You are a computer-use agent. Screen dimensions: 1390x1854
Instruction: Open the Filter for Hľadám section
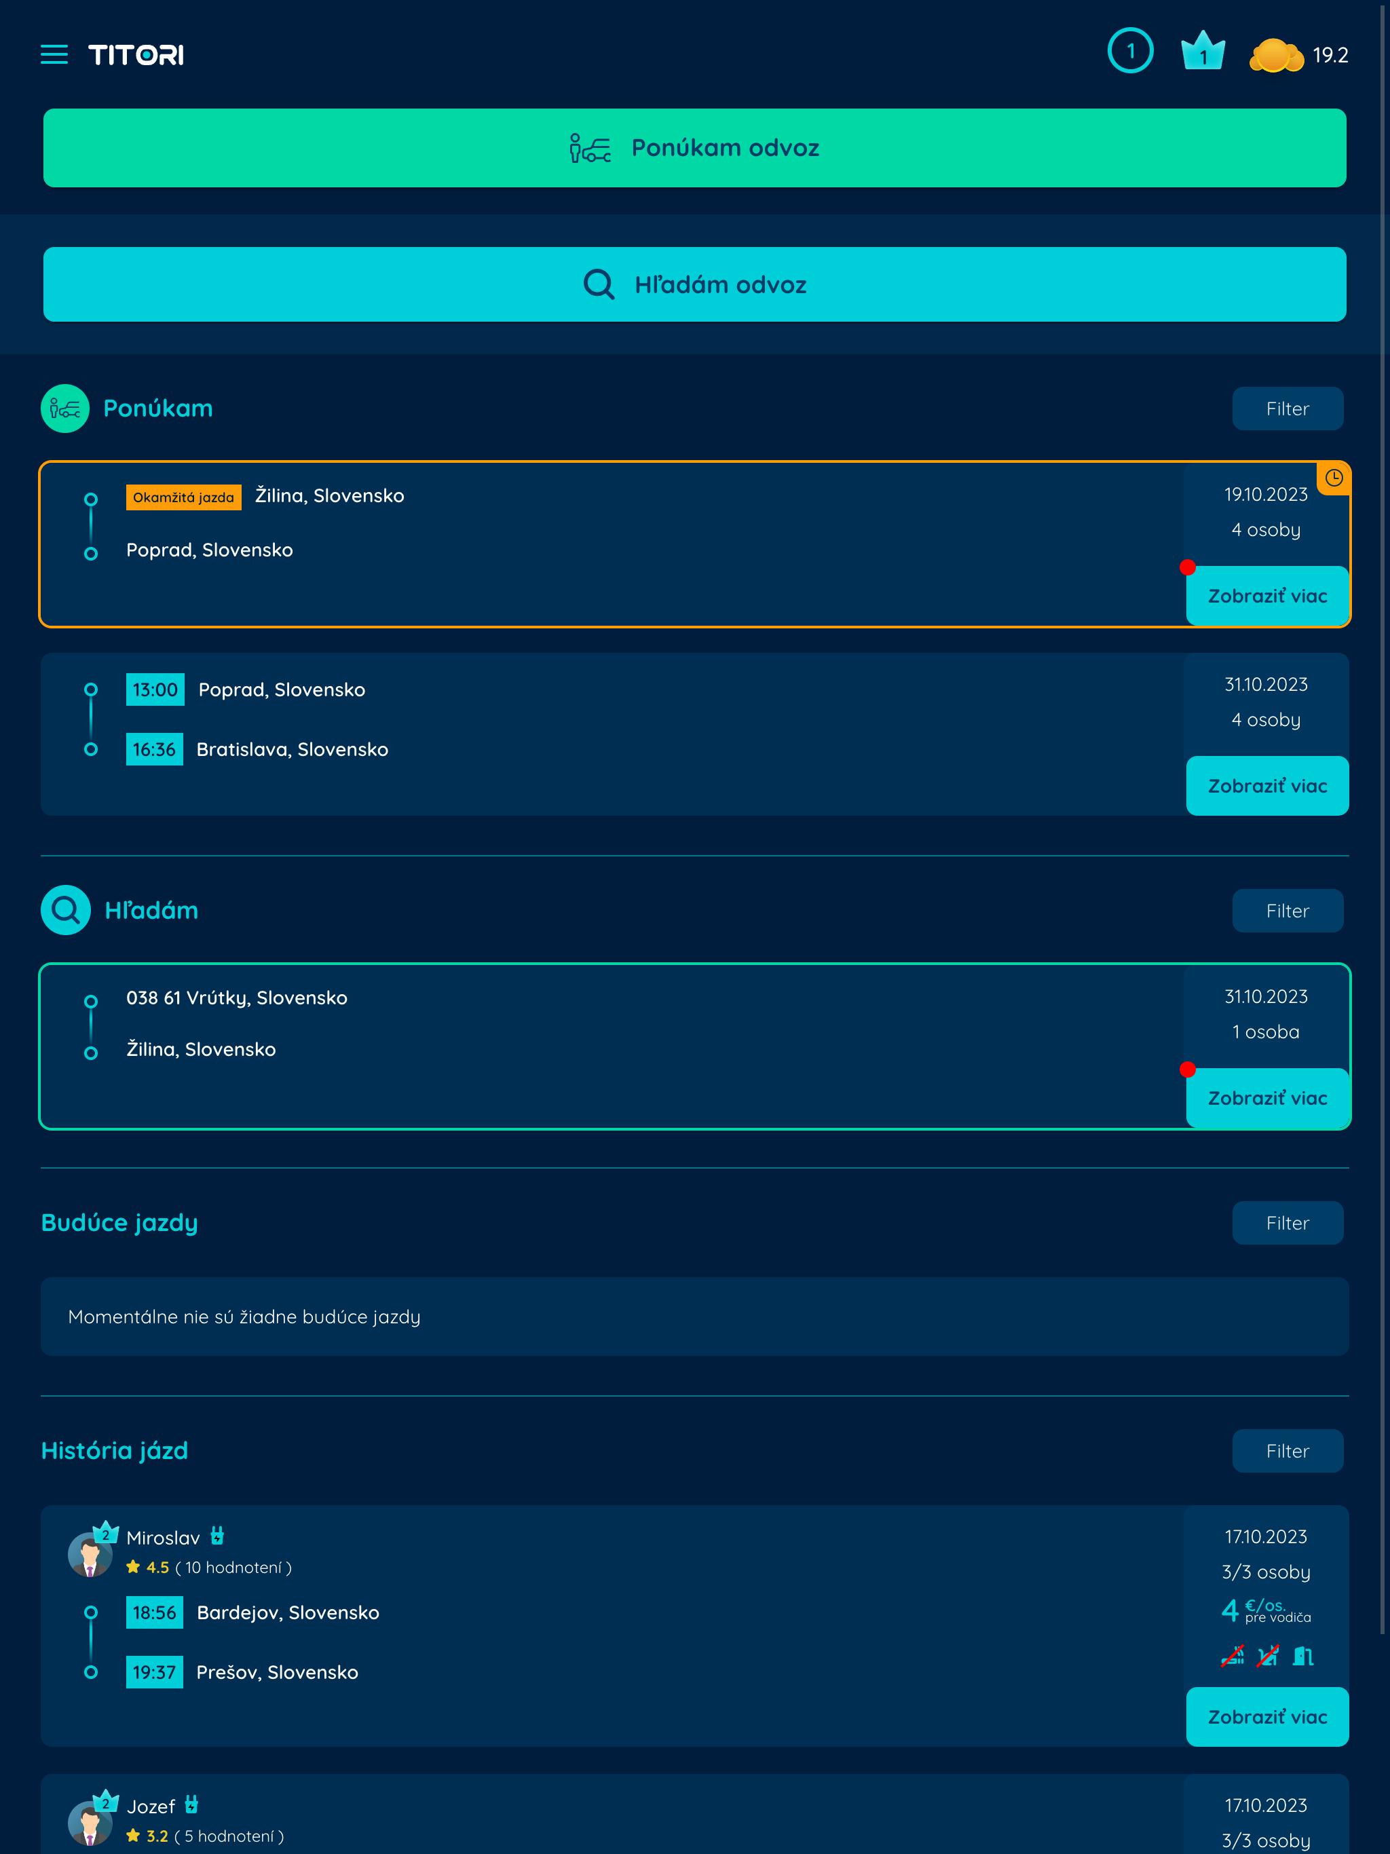click(x=1287, y=910)
